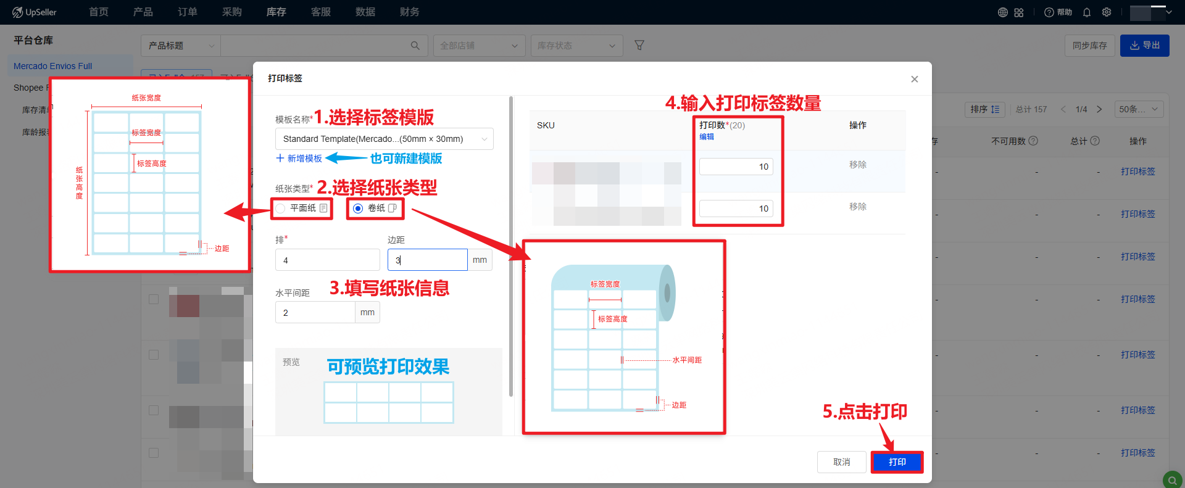Open the 财务 menu

410,12
